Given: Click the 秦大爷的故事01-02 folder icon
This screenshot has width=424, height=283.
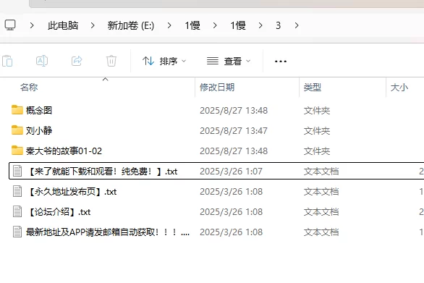Looking at the screenshot, I should (x=17, y=151).
